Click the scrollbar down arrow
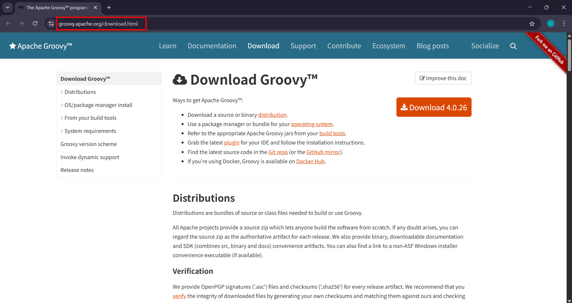572x303 pixels. click(x=569, y=301)
